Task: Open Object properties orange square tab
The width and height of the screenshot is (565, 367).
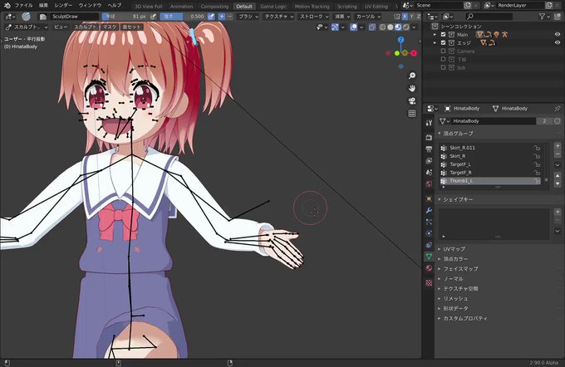Action: coord(429,198)
